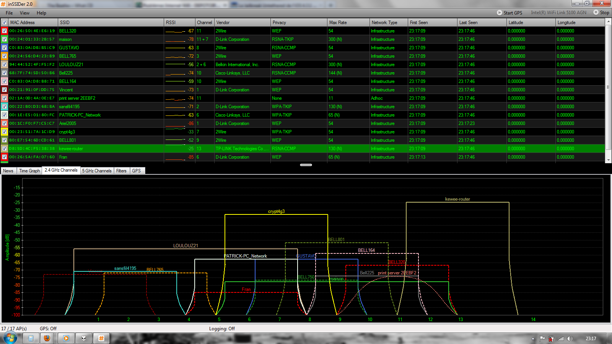The height and width of the screenshot is (344, 612).
Task: Click the splitter grip between list and graph
Action: [x=306, y=165]
